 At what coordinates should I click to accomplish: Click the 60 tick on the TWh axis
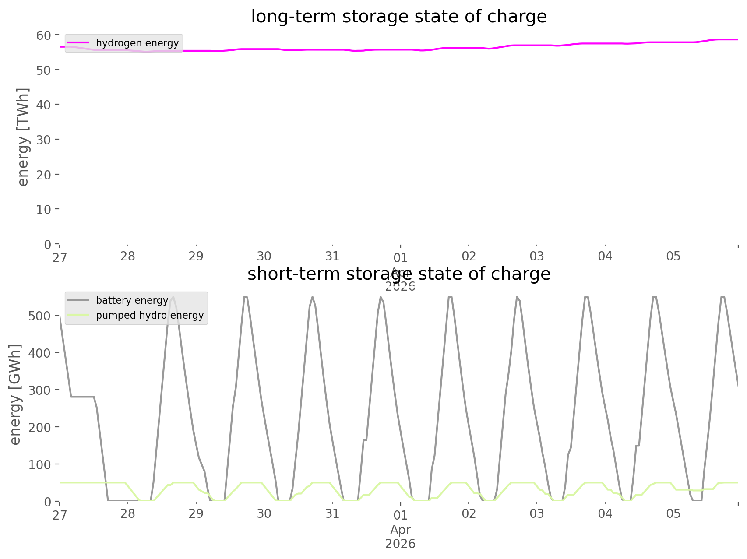pyautogui.click(x=44, y=35)
